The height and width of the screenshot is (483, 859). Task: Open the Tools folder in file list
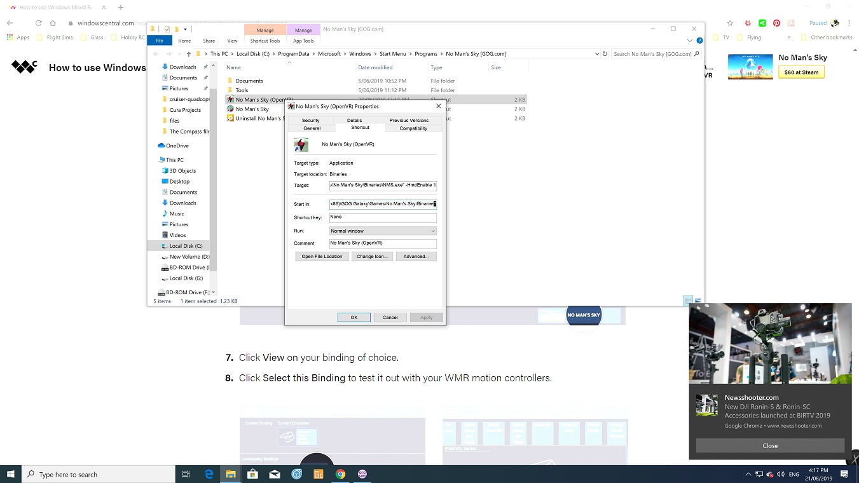click(242, 90)
